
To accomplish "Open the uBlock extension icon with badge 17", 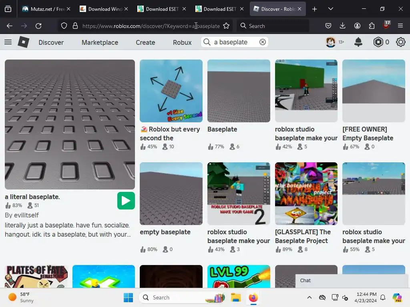I will click(386, 25).
